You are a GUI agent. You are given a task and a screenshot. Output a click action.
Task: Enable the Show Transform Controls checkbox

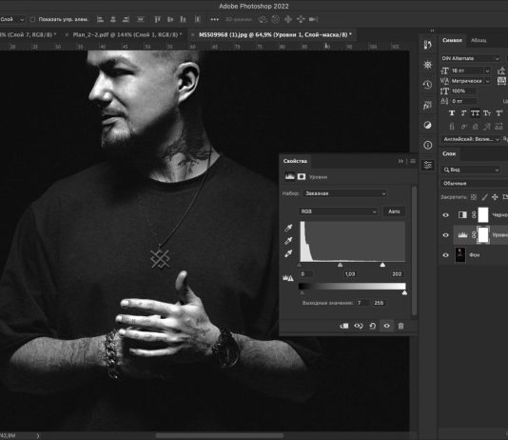click(32, 19)
